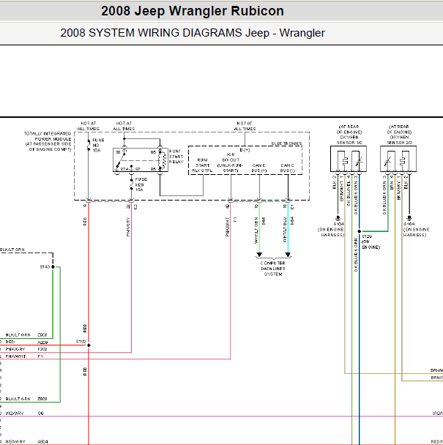Click the 'RUN/ START RELAY' label
This screenshot has width=443, height=445.
click(x=176, y=157)
